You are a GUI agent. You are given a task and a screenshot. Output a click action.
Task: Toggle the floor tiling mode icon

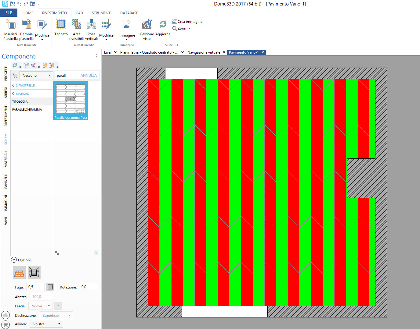19,272
